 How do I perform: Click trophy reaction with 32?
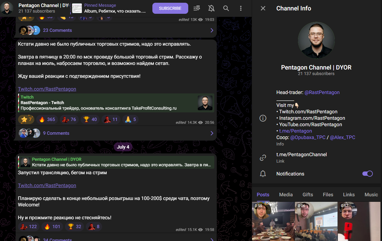tap(75, 227)
